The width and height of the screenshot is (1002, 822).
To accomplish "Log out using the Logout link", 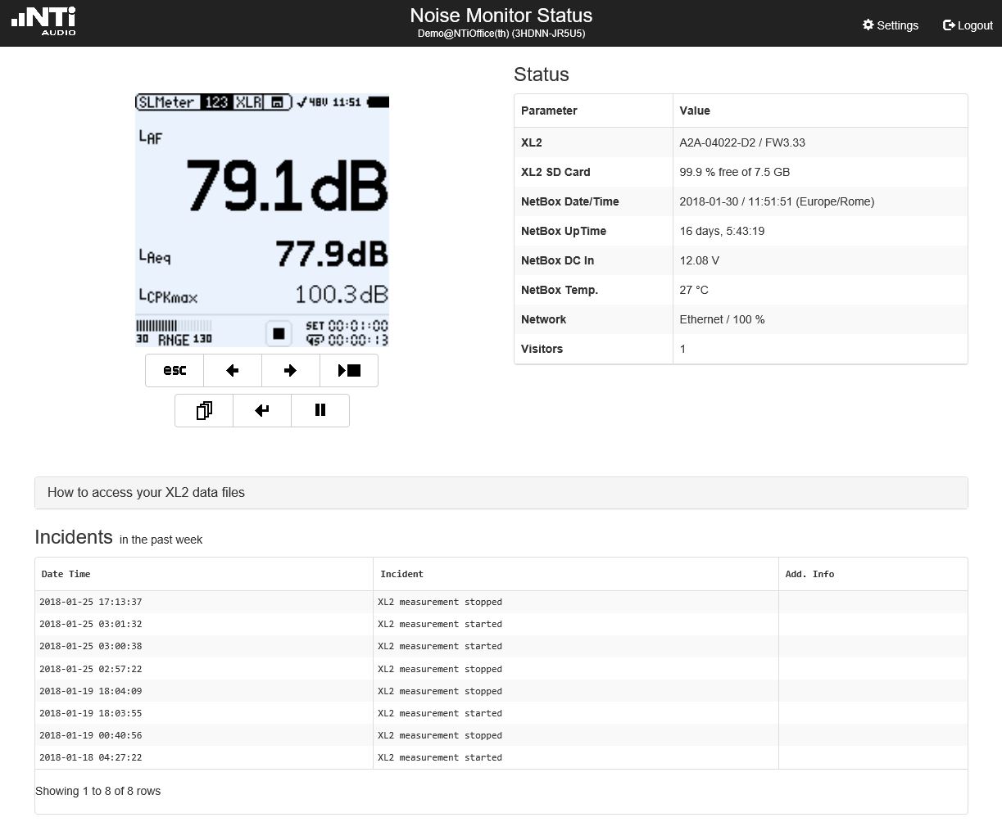I will 968,25.
